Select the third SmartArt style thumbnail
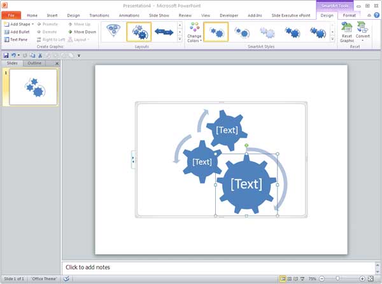The width and height of the screenshot is (382, 284). [267, 32]
